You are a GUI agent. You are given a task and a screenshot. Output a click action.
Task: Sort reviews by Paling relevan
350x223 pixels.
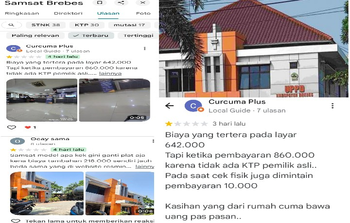tap(35, 35)
